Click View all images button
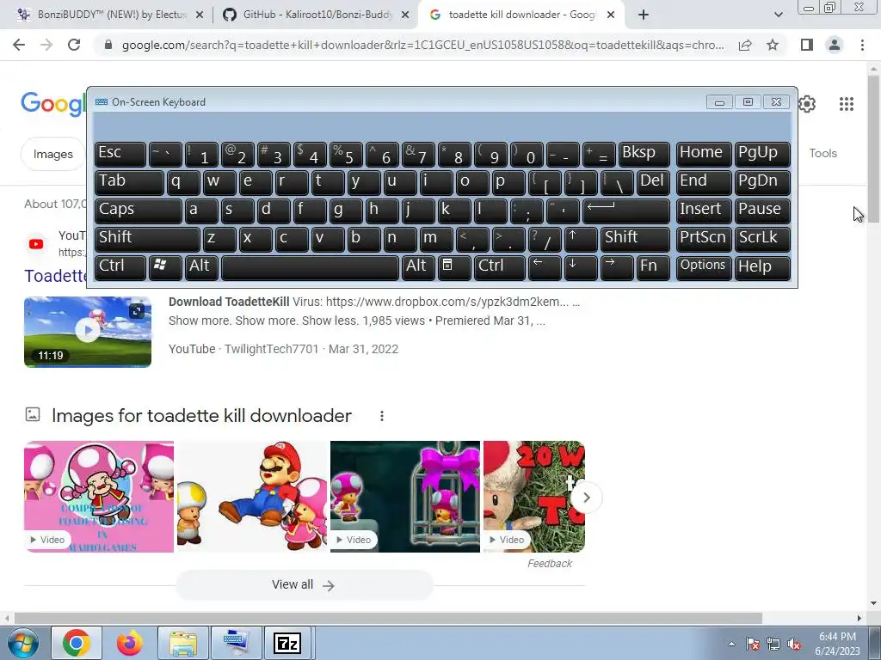The width and height of the screenshot is (881, 660). 304,584
